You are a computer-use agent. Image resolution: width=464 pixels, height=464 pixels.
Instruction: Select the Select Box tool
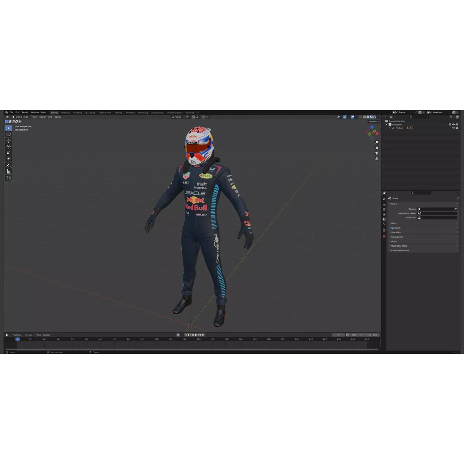point(9,128)
